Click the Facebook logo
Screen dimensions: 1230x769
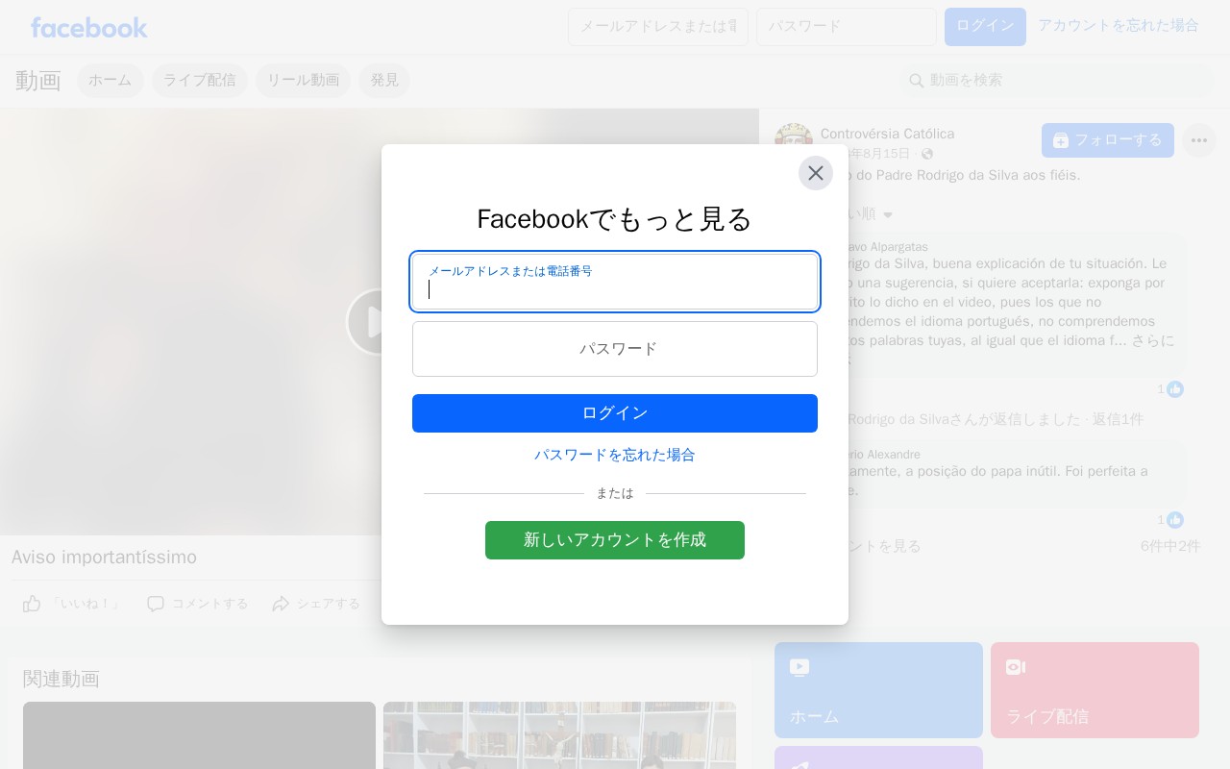point(89,27)
